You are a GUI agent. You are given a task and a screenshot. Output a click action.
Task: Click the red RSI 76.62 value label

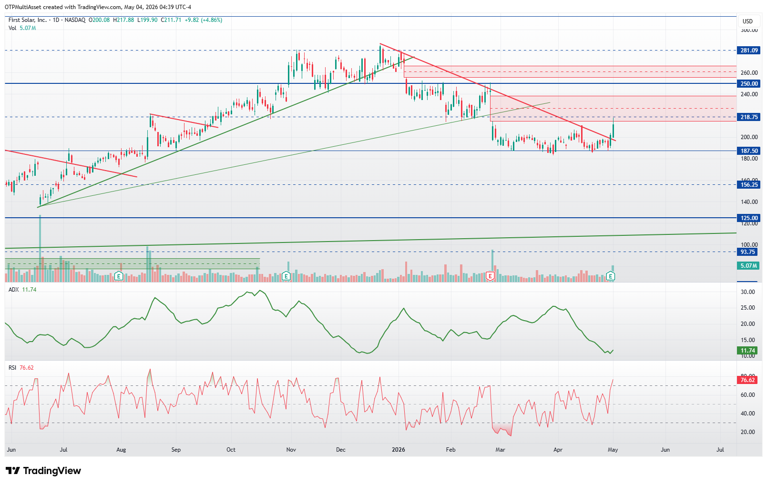point(748,380)
